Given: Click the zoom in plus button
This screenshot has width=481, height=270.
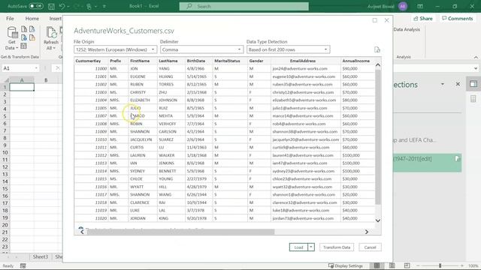Looking at the screenshot, I should pos(462,265).
